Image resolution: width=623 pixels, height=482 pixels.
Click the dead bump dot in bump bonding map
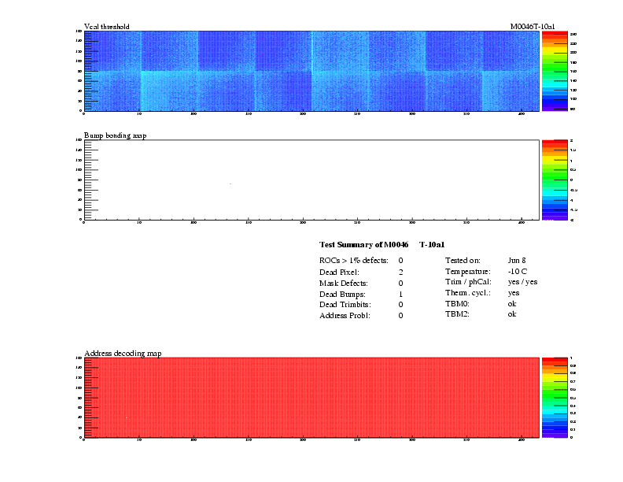(230, 184)
